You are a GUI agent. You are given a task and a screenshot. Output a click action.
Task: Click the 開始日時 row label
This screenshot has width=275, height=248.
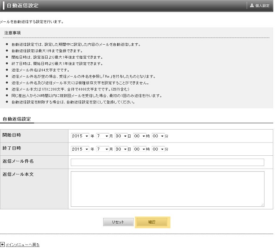pos(12,135)
